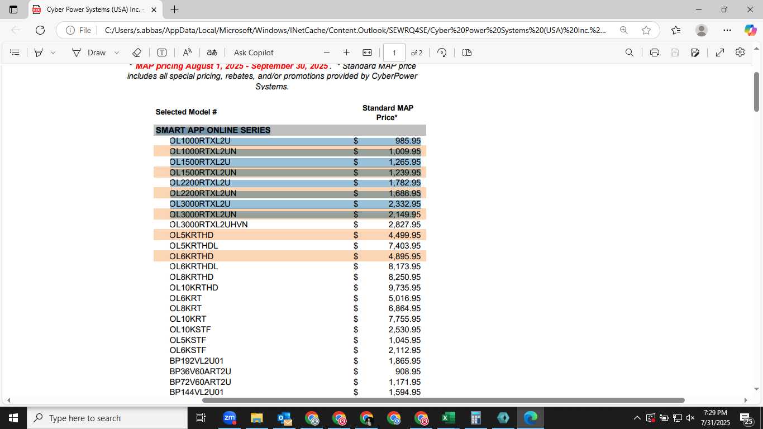
Task: Toggle the page view layout
Action: (x=467, y=53)
